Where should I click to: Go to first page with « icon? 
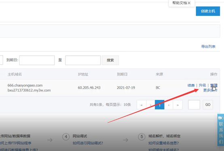[x=142, y=105]
